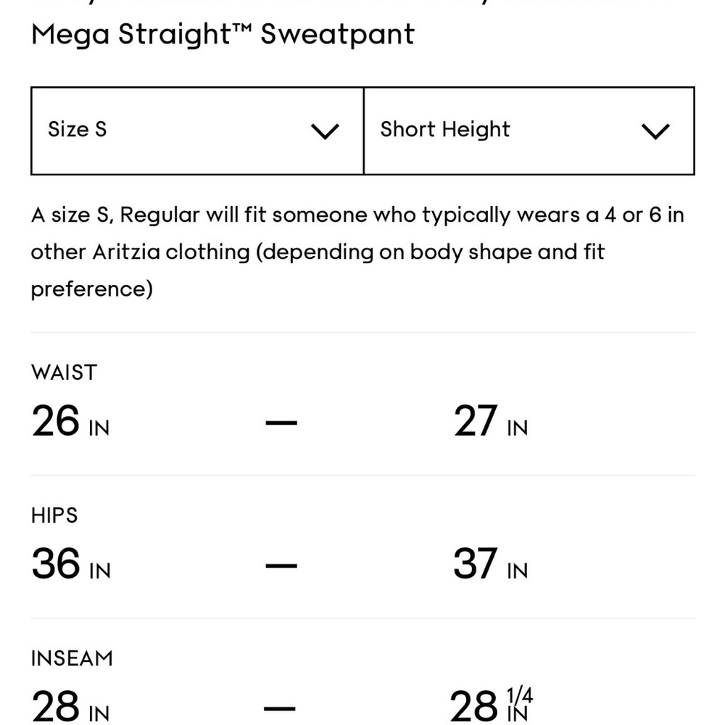Image resolution: width=725 pixels, height=725 pixels.
Task: Click the trademark symbol after Straight
Action: tap(242, 29)
